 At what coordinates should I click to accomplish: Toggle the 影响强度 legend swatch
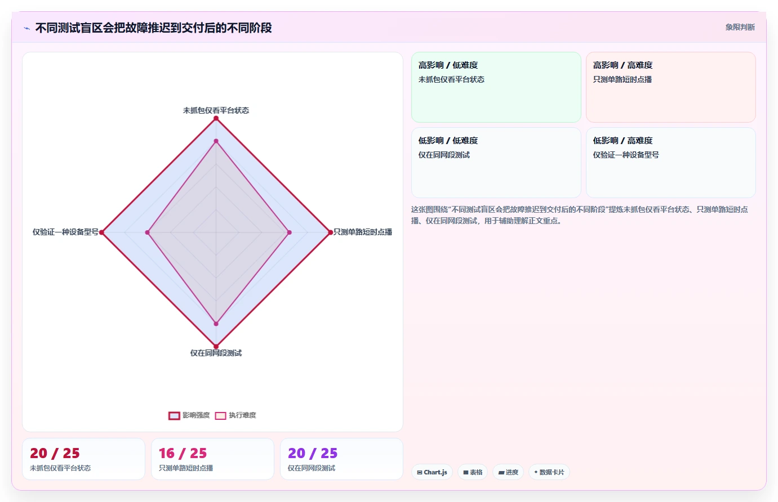(x=174, y=416)
